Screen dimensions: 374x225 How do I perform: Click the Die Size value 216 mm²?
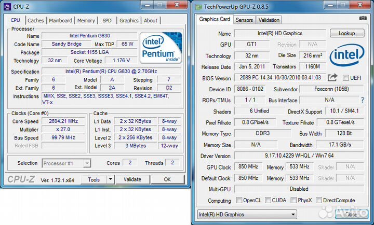pyautogui.click(x=313, y=55)
